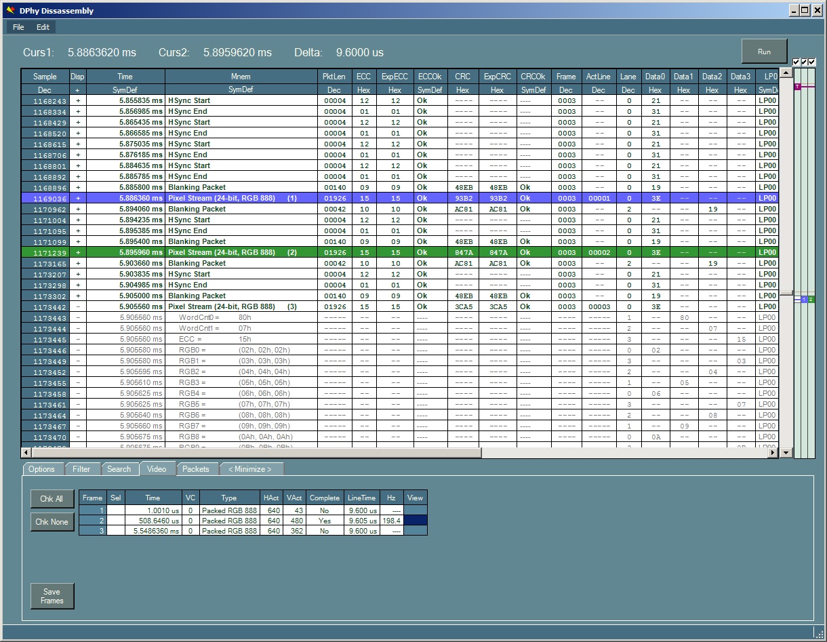Toggle the rightmost checkbox above the overview strip
This screenshot has height=642, width=827.
(812, 62)
